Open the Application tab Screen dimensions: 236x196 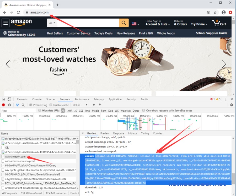point(115,99)
